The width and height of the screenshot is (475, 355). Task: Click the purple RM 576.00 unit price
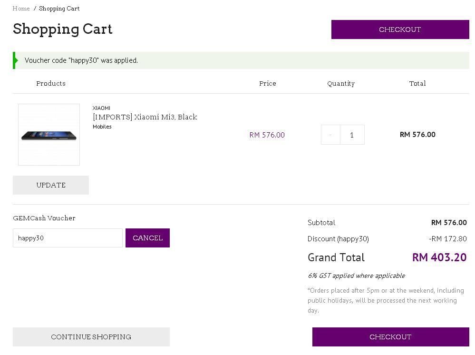click(267, 135)
